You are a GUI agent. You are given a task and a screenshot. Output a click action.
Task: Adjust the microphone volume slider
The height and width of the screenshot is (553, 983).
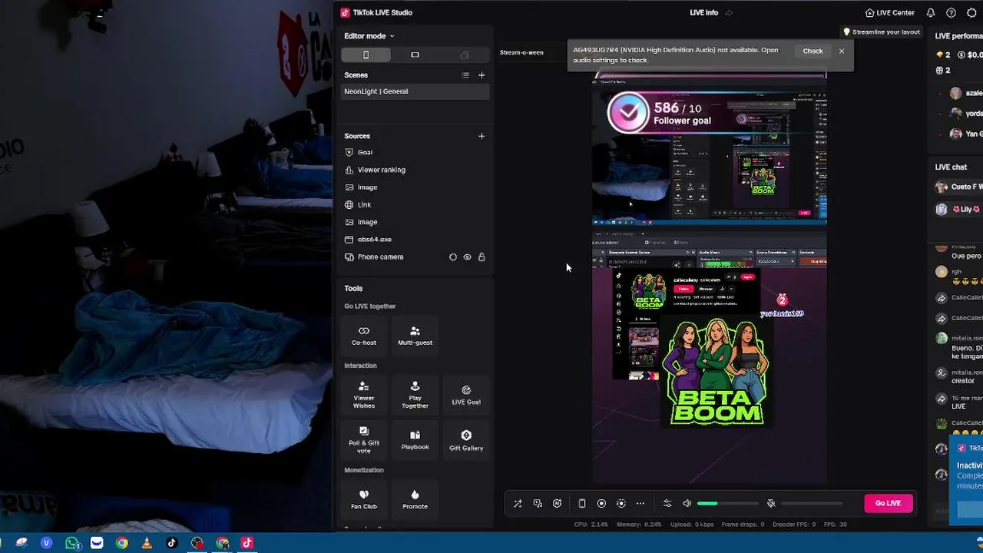coord(812,504)
